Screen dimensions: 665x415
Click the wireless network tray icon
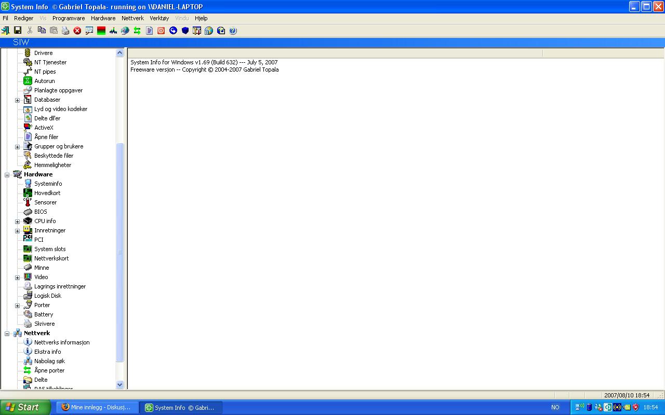pyautogui.click(x=580, y=407)
